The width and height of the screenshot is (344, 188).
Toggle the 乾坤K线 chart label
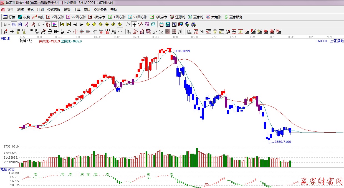26,41
